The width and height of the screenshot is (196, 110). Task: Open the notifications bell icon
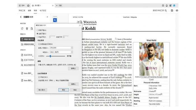coord(167,6)
